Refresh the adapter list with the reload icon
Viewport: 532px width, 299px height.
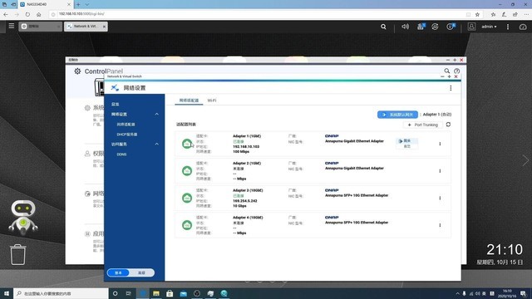(448, 125)
